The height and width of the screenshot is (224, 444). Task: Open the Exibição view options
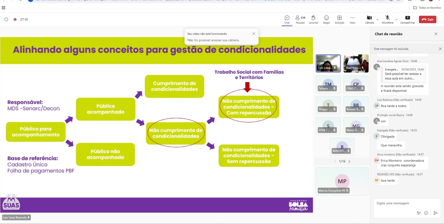coord(339,18)
